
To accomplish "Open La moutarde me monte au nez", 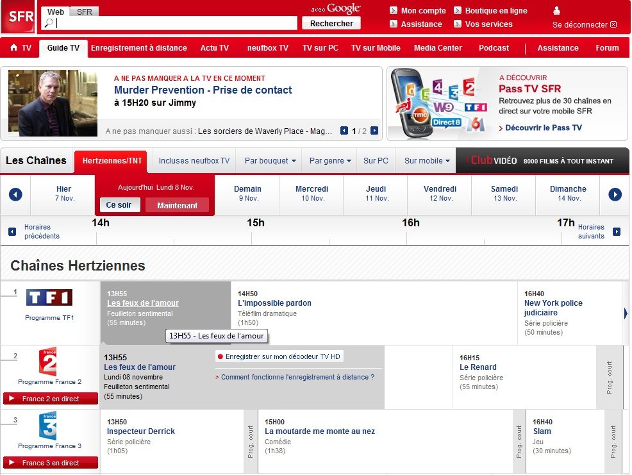I will click(320, 431).
